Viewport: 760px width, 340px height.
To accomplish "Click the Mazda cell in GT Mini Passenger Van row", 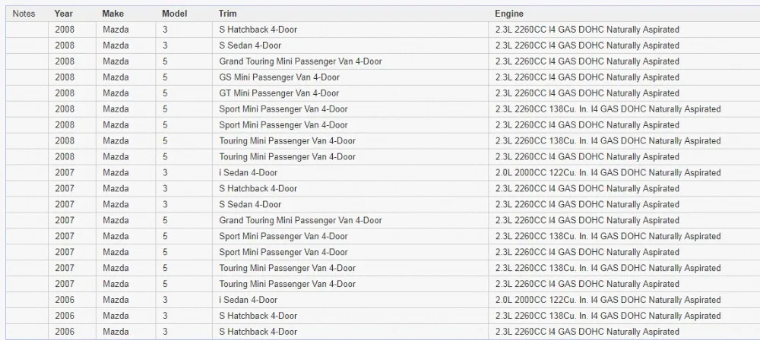I will point(125,93).
